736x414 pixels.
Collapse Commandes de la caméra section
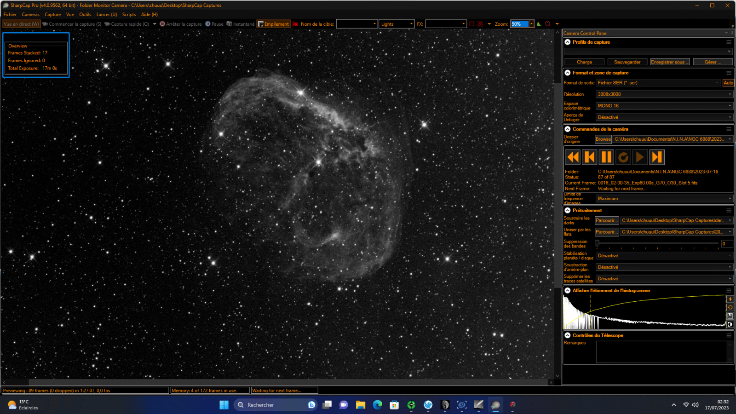[x=568, y=129]
